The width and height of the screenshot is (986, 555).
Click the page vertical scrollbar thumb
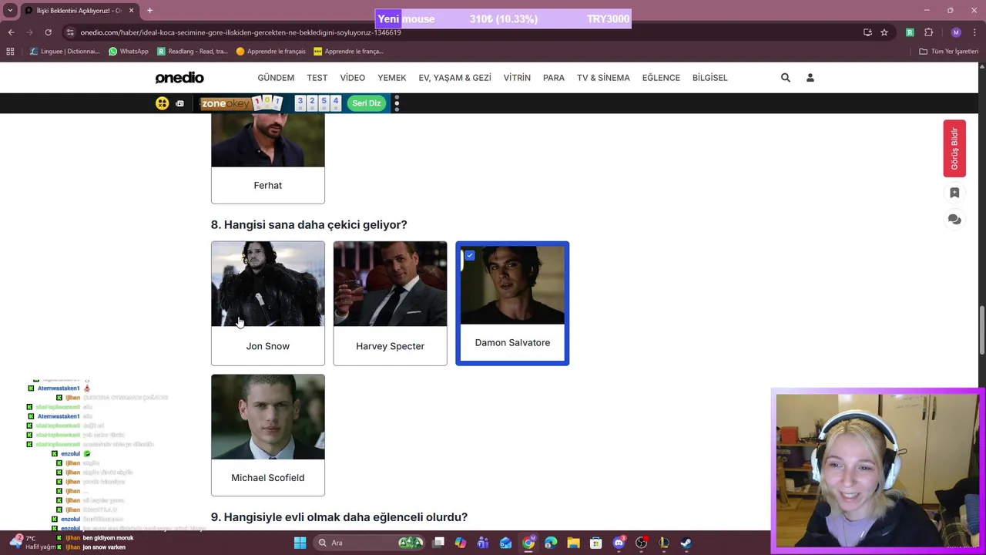981,331
